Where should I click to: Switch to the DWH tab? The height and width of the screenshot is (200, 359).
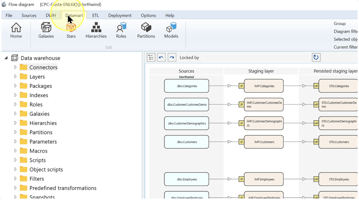click(x=51, y=15)
